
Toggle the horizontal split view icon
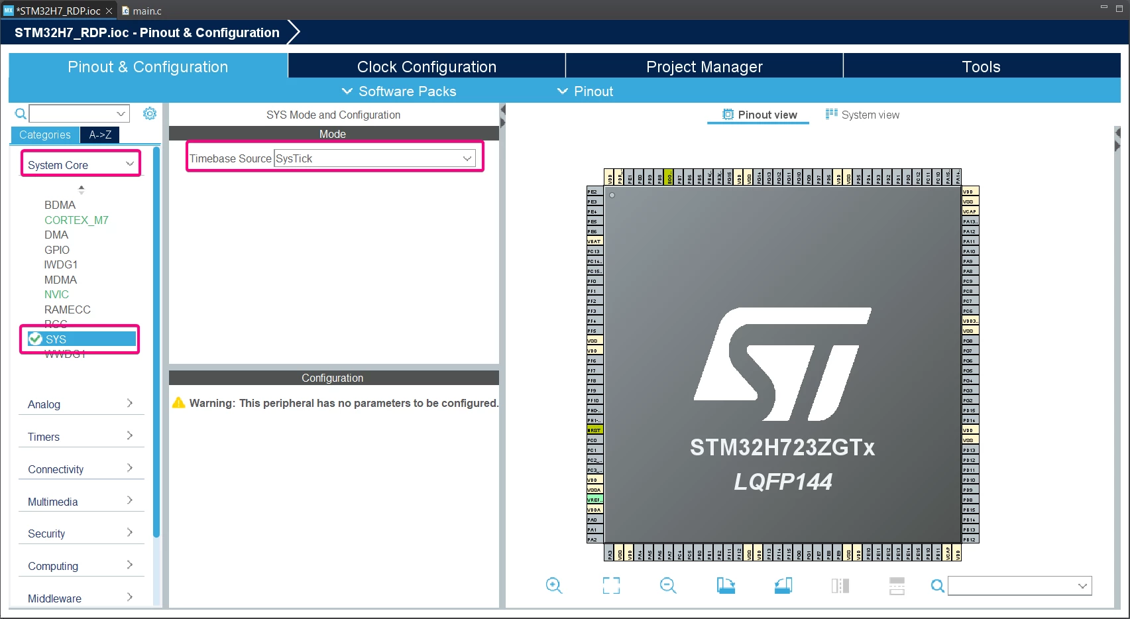pyautogui.click(x=897, y=585)
